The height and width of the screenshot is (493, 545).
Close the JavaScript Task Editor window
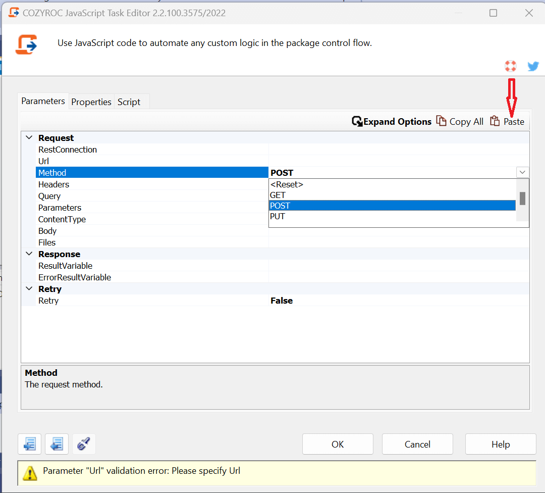(529, 13)
